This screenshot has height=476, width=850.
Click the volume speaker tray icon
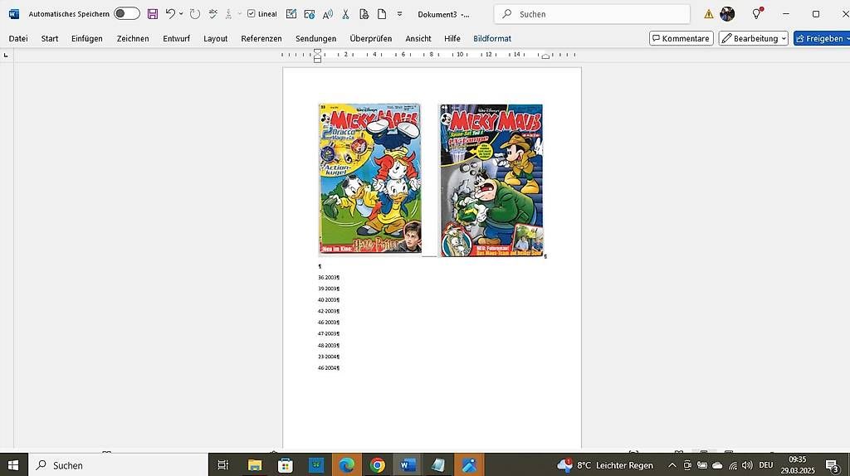(748, 465)
